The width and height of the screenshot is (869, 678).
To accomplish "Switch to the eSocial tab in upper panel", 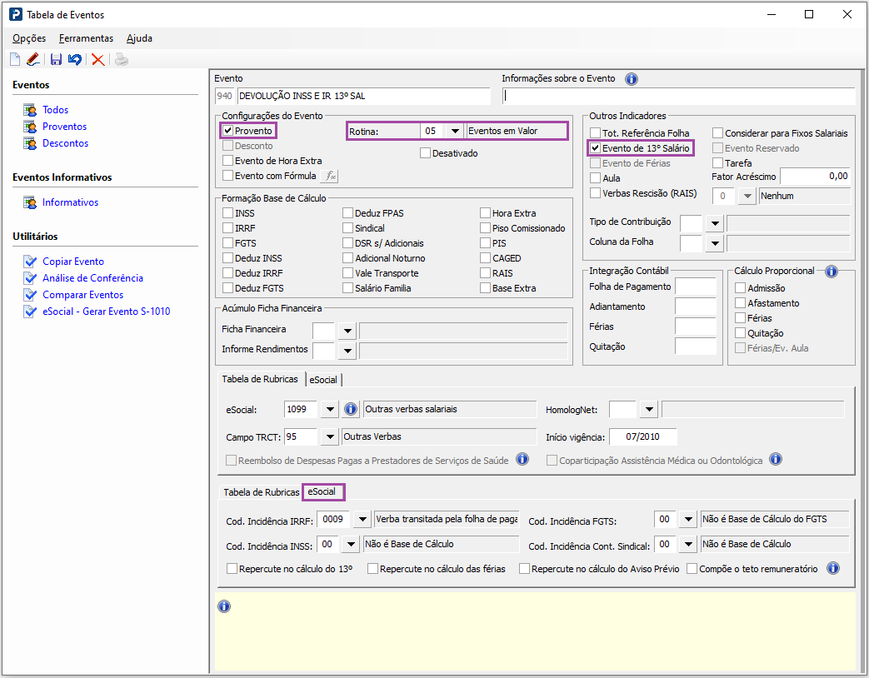I will [x=323, y=380].
